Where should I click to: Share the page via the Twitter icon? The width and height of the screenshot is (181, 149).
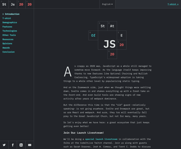(4, 145)
